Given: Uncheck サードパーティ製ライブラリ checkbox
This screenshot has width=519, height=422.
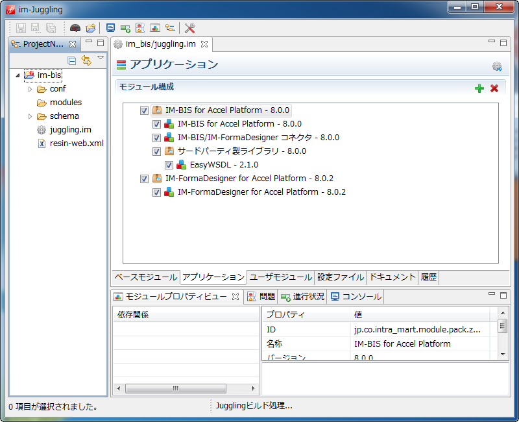Looking at the screenshot, I should [x=156, y=152].
